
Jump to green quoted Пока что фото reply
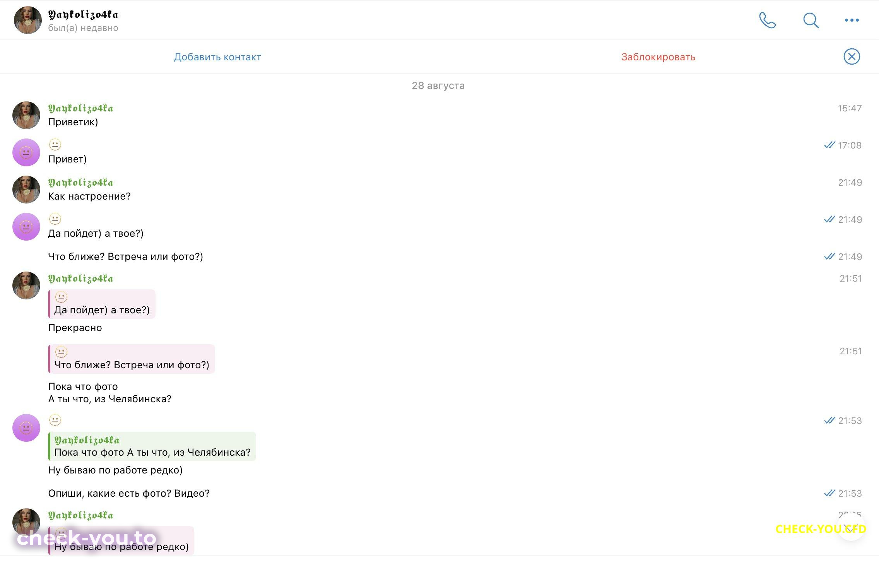tap(152, 446)
